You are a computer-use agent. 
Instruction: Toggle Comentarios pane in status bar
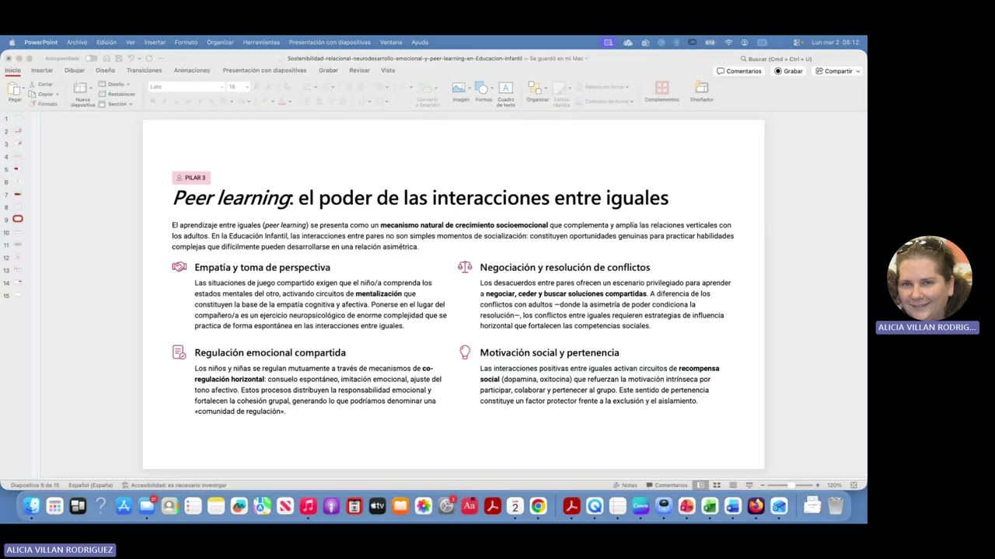(x=667, y=485)
